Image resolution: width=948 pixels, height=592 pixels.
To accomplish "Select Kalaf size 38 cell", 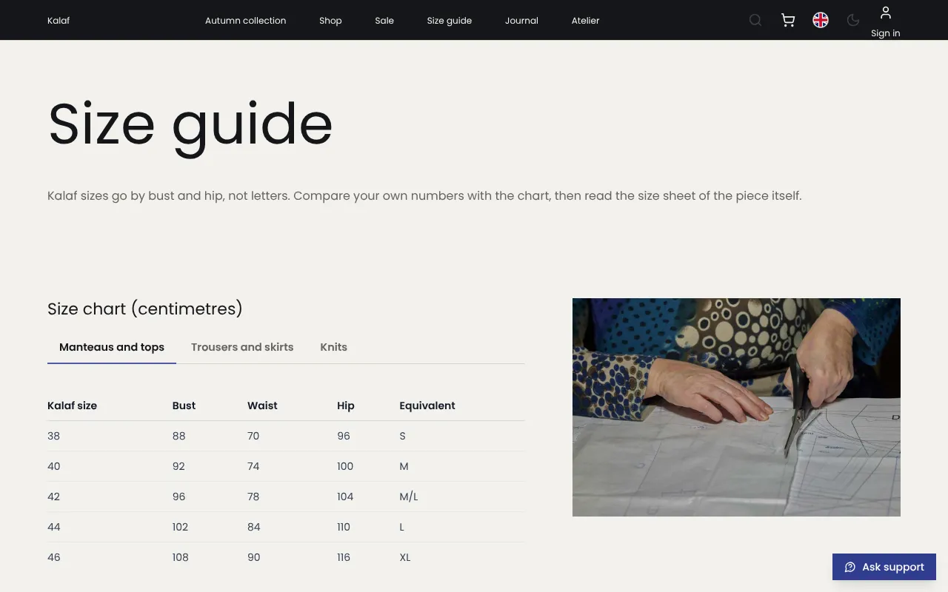I will click(x=53, y=436).
